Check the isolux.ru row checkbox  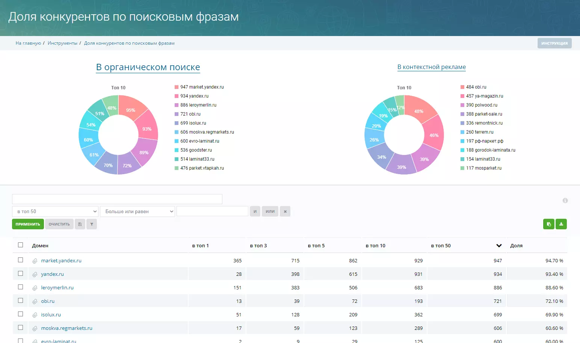[21, 314]
